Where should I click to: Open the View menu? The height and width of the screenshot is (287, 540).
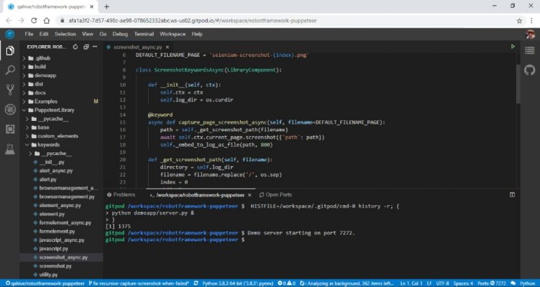point(88,34)
